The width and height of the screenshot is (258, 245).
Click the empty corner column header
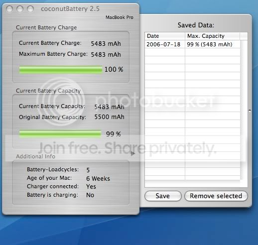(x=244, y=36)
